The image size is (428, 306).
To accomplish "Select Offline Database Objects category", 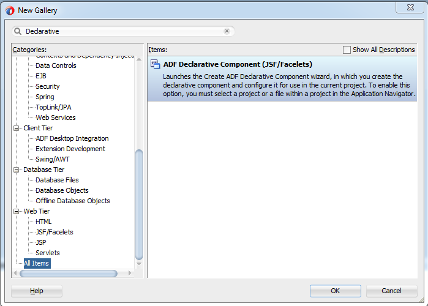I will (x=73, y=201).
